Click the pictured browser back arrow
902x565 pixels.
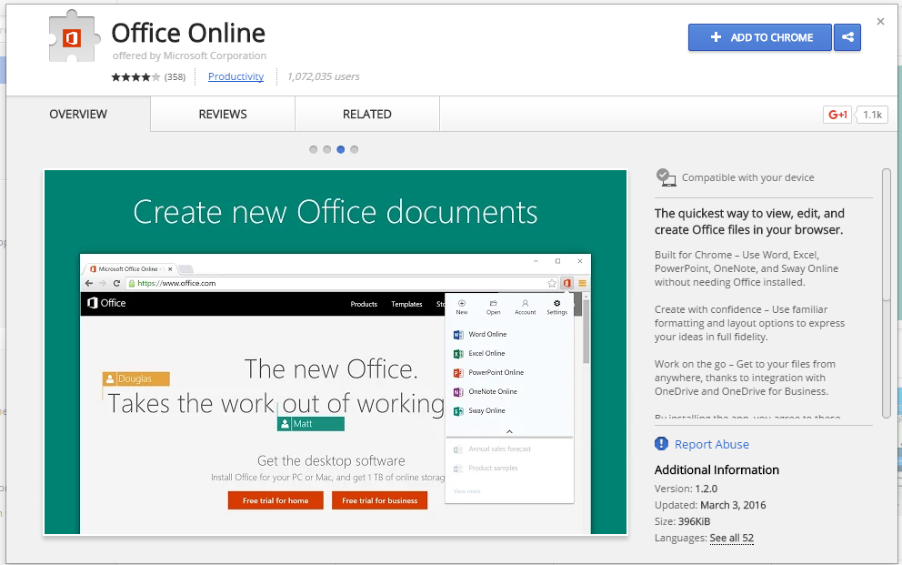pyautogui.click(x=88, y=283)
